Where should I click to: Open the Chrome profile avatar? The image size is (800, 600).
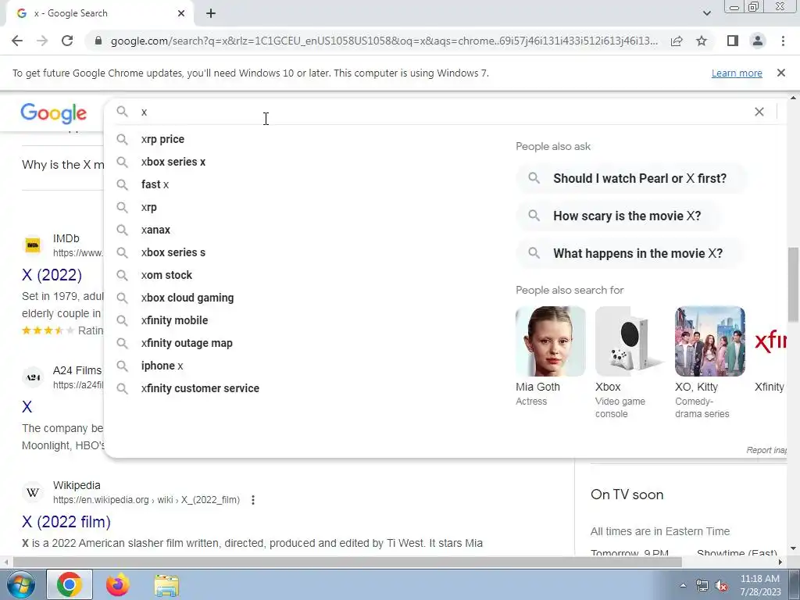tap(758, 41)
